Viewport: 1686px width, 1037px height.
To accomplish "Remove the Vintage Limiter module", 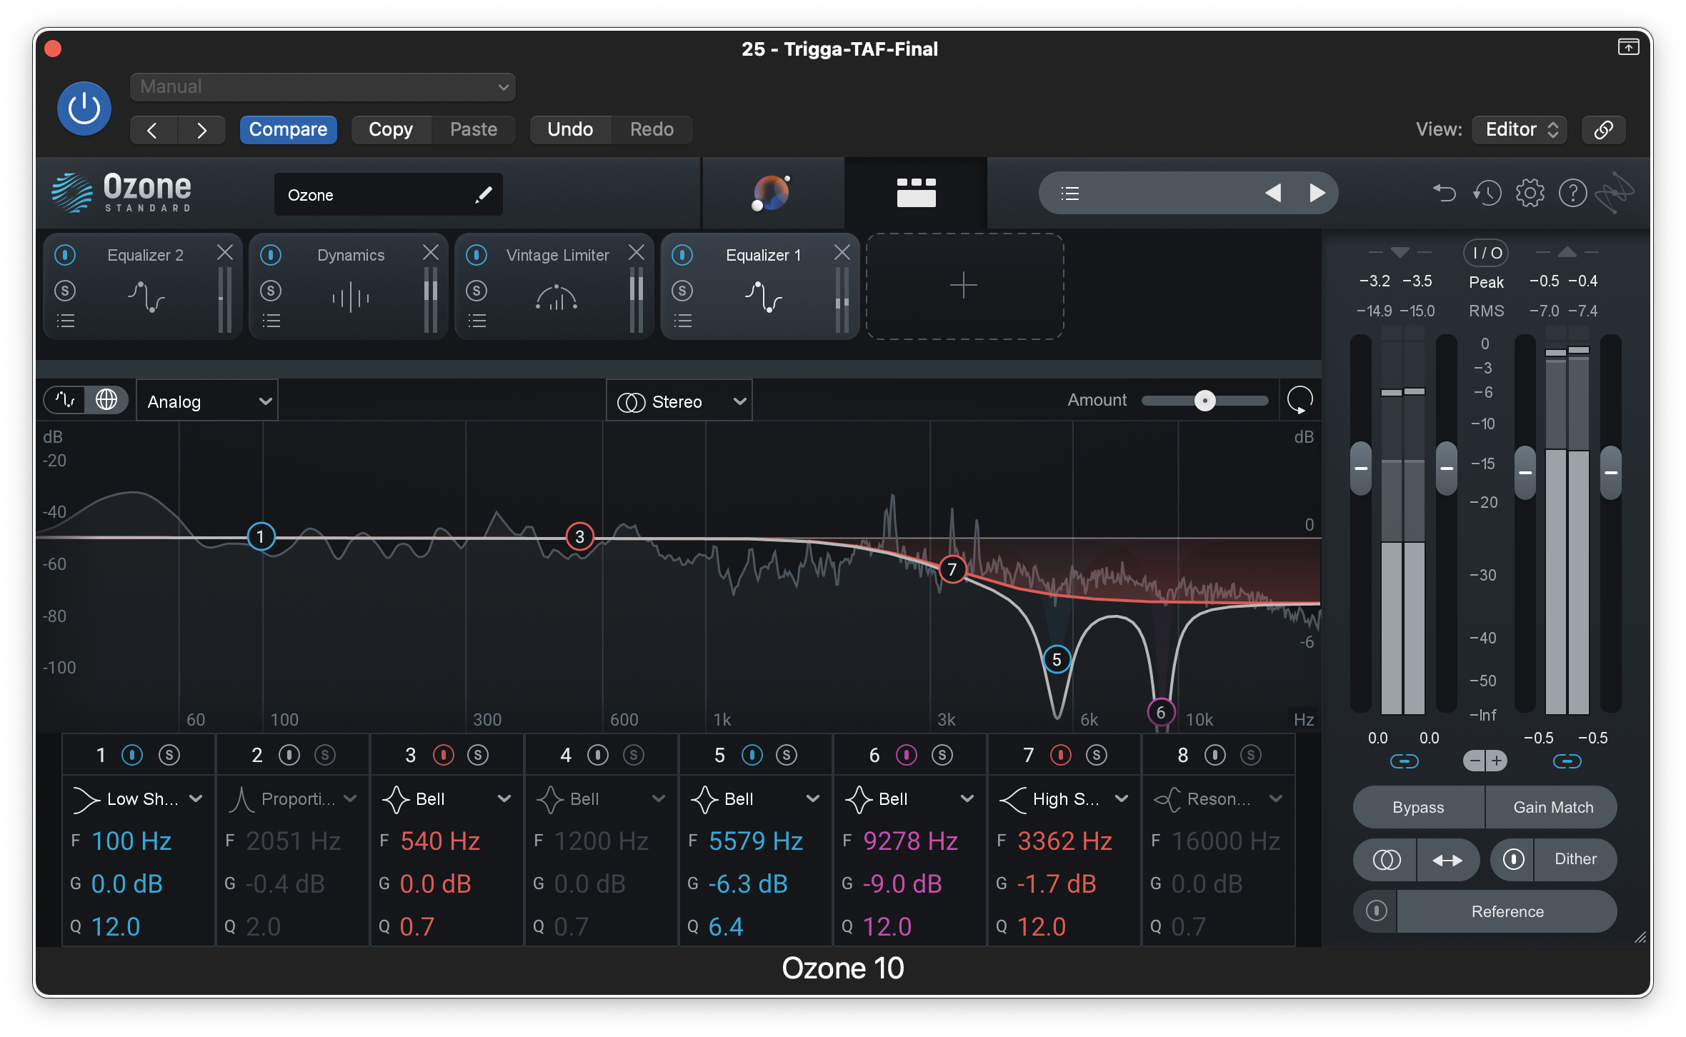I will point(637,252).
